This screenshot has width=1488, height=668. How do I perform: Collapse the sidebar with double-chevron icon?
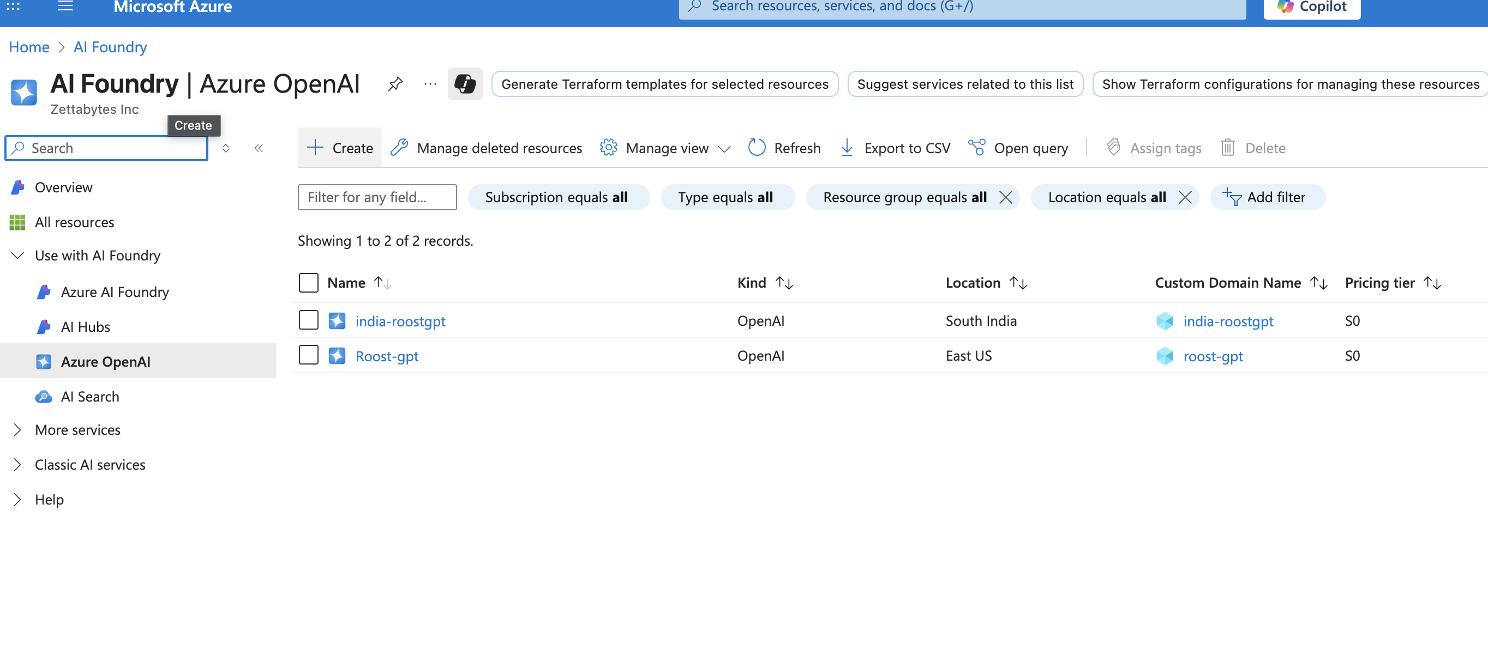pos(259,148)
